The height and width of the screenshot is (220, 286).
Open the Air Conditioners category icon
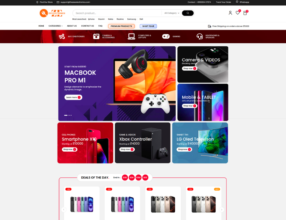click(x=62, y=37)
